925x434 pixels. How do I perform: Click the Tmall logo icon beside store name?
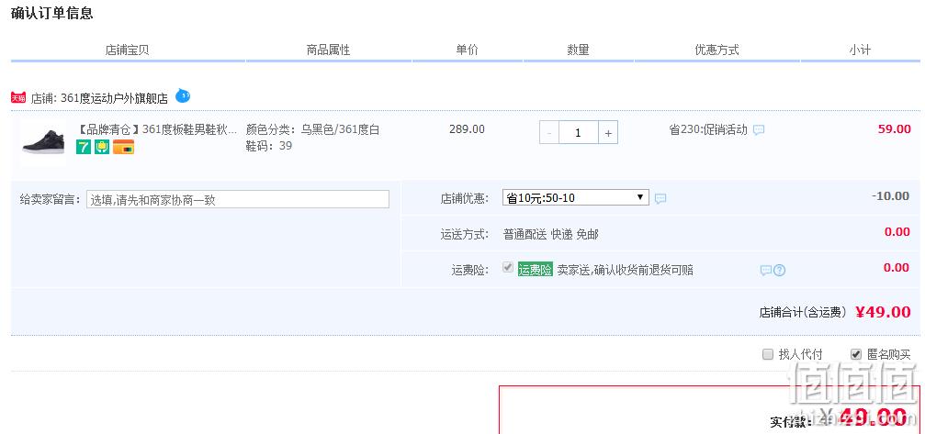point(18,98)
